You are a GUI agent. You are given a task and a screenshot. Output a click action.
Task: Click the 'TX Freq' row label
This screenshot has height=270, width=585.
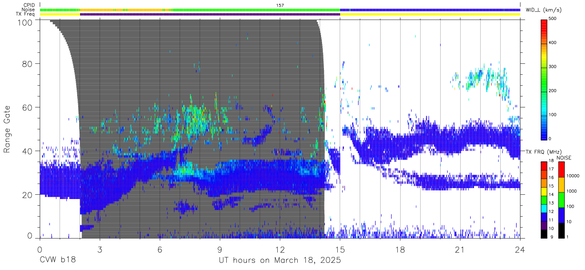point(26,14)
